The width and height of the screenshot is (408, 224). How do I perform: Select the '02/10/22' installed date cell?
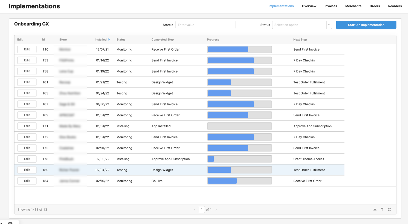tap(102, 181)
